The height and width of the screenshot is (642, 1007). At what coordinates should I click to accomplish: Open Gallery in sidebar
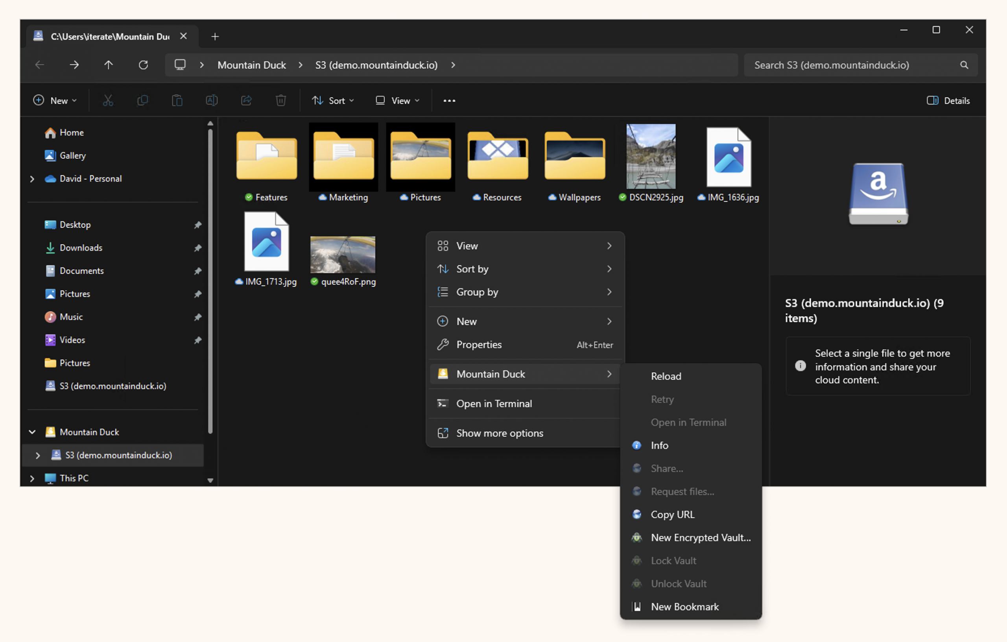coord(72,156)
